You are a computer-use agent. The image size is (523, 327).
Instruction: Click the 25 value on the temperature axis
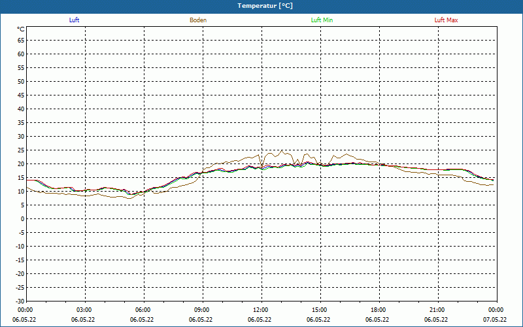(x=21, y=150)
